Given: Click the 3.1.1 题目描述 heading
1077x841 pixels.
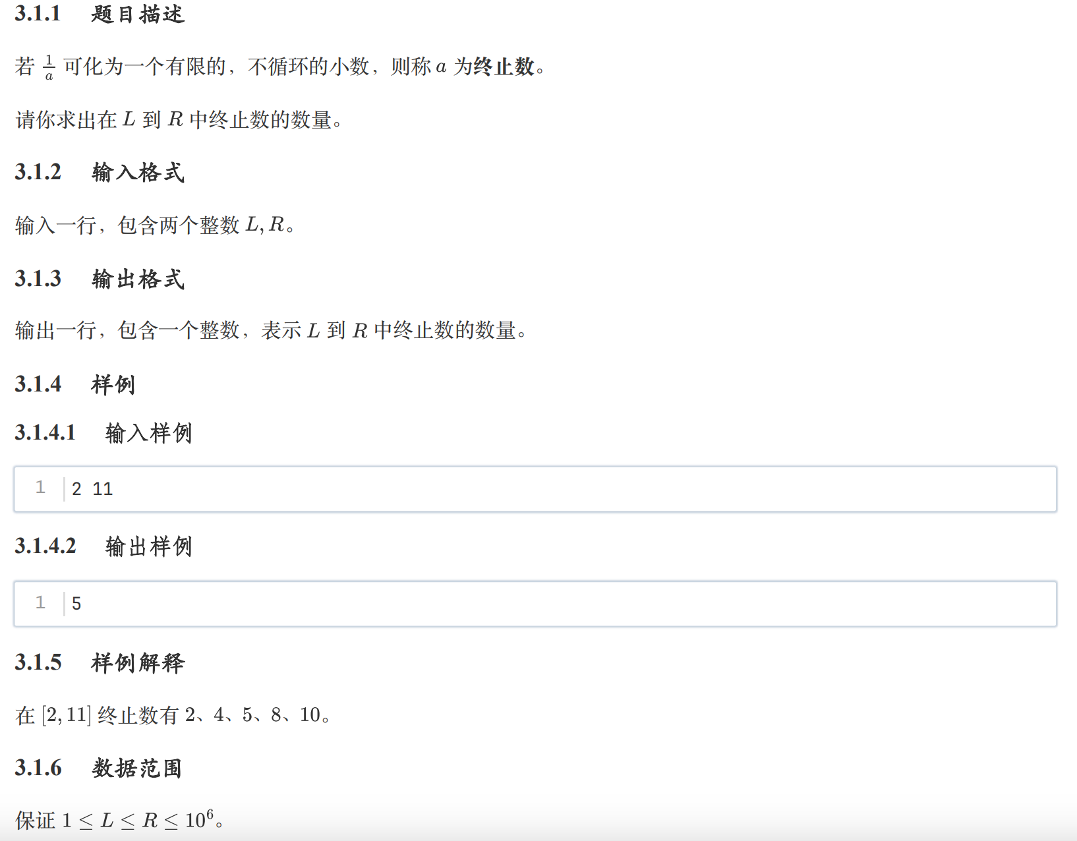Looking at the screenshot, I should [x=100, y=14].
